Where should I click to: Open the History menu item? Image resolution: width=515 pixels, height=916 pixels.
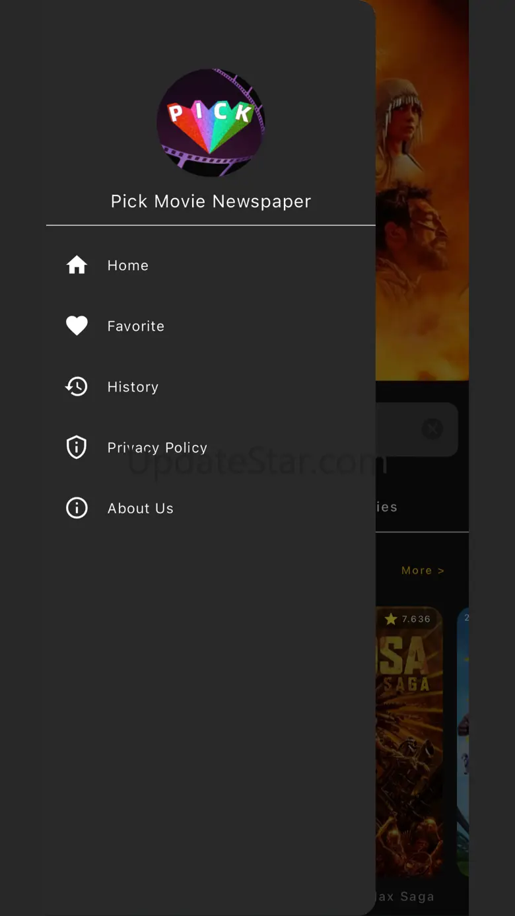pyautogui.click(x=211, y=386)
